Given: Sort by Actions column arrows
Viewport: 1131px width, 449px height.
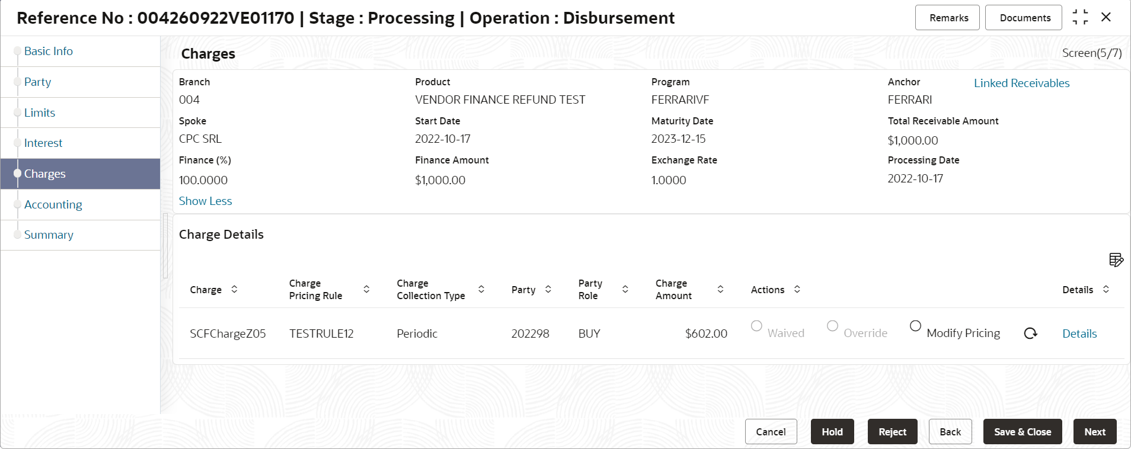Looking at the screenshot, I should (x=797, y=289).
